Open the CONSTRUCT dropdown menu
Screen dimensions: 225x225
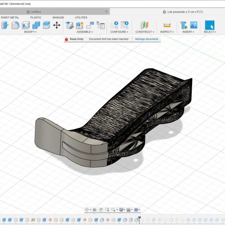(144, 32)
